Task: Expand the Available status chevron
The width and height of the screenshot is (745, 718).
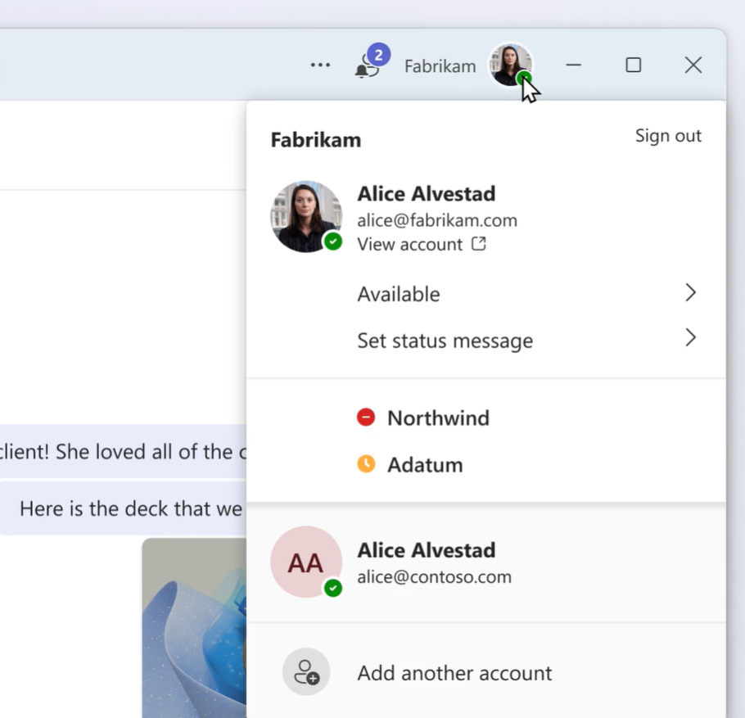Action: pyautogui.click(x=690, y=293)
